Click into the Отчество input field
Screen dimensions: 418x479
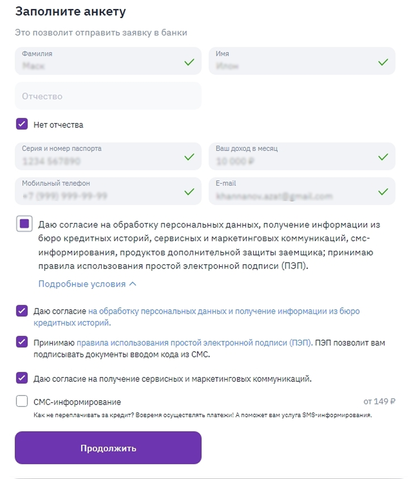click(x=108, y=96)
